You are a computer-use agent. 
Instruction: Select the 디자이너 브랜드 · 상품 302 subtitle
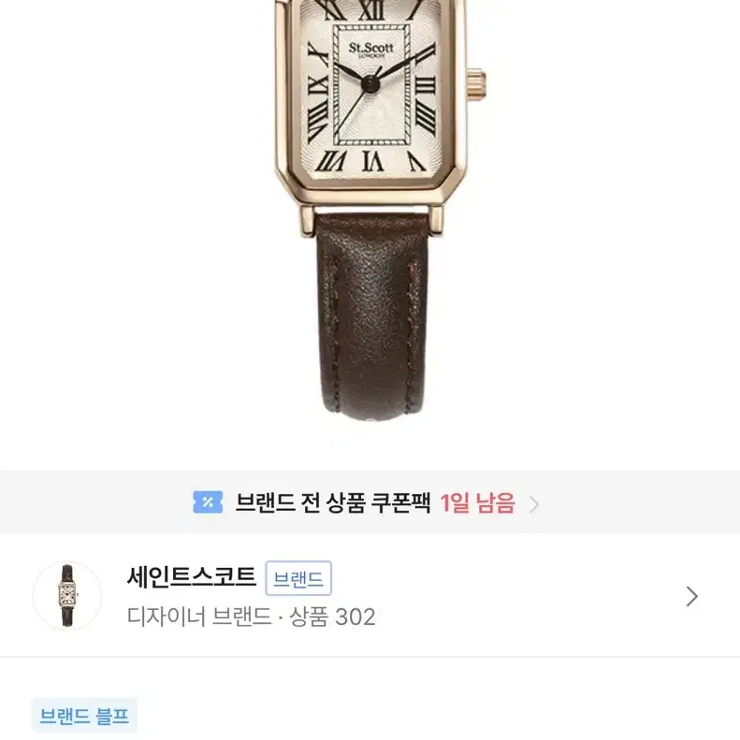251,617
